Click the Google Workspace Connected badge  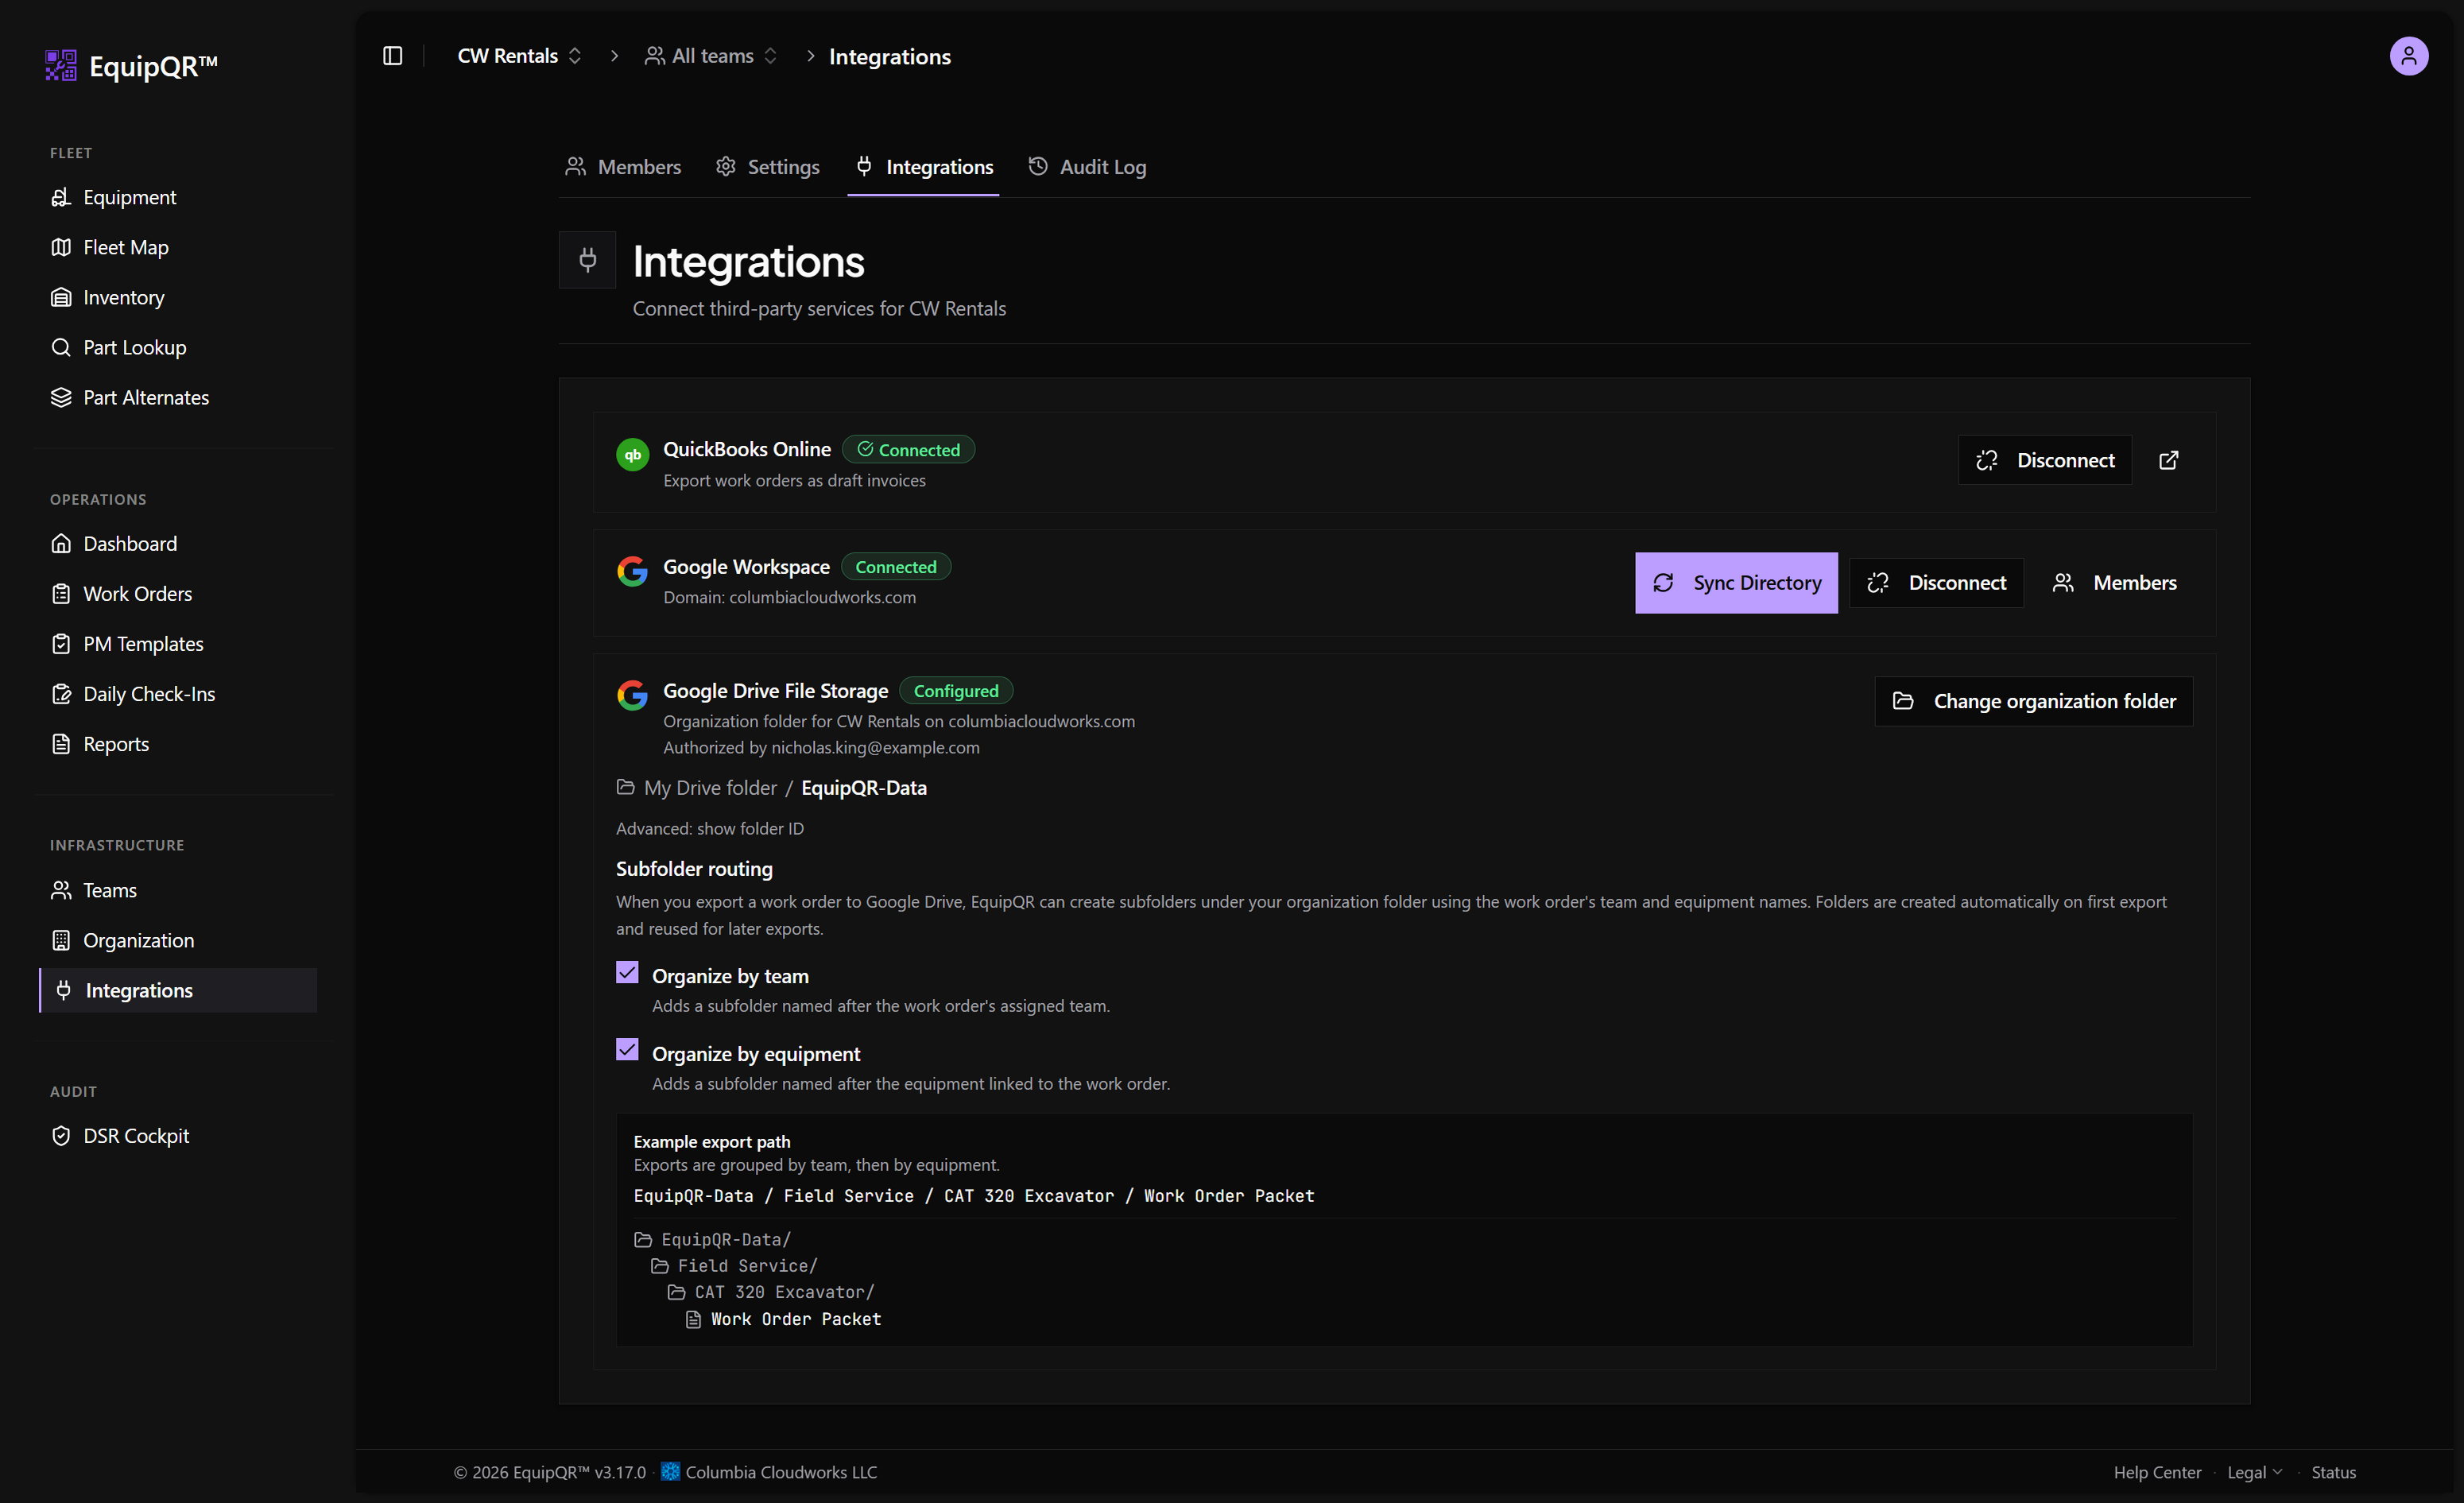[x=895, y=566]
